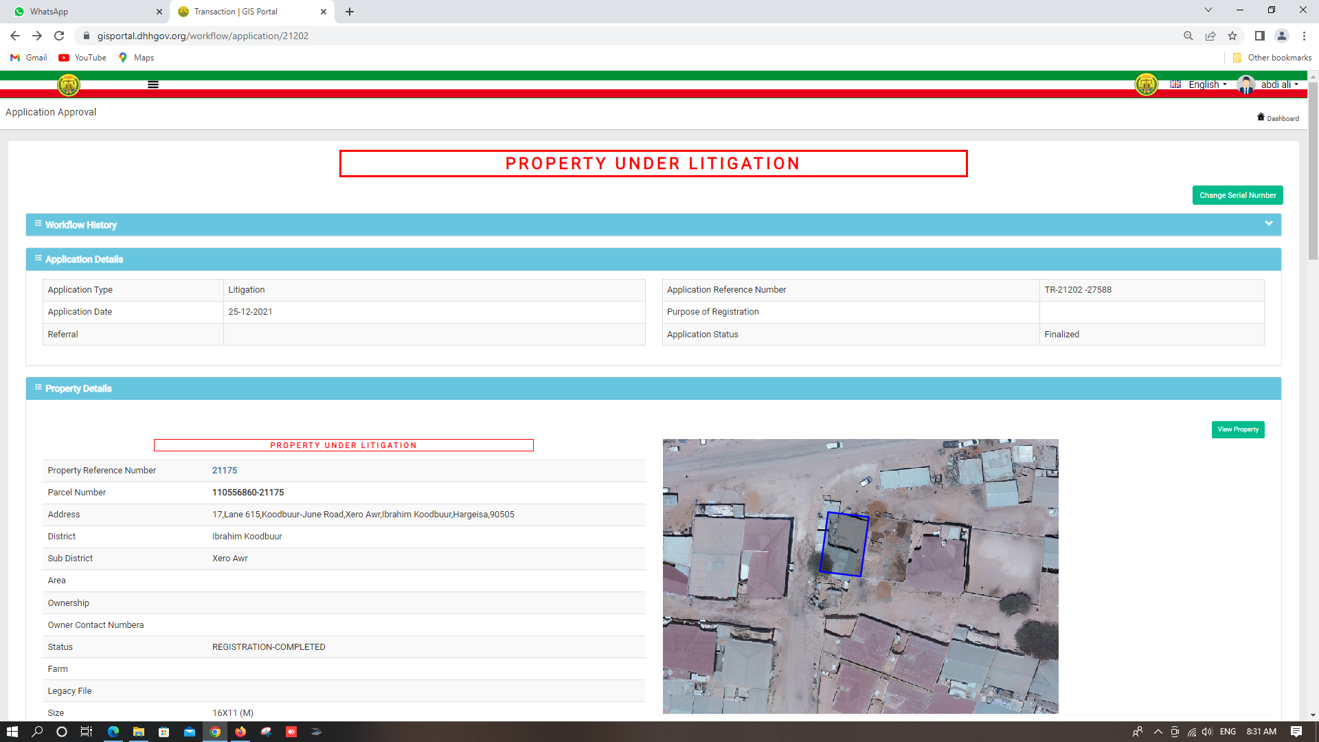This screenshot has height=742, width=1319.
Task: Click the browser address bar URL
Action: tap(203, 36)
